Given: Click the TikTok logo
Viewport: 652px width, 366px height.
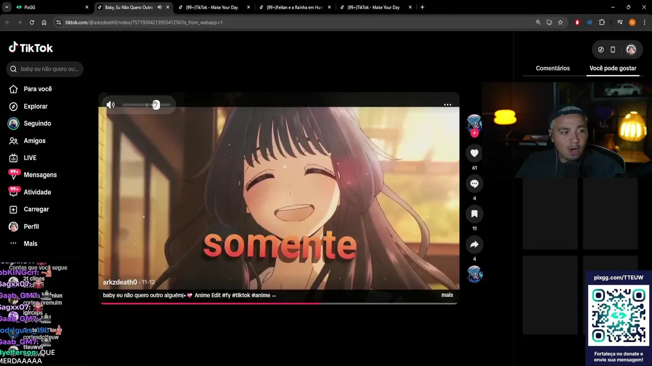Looking at the screenshot, I should click(31, 48).
